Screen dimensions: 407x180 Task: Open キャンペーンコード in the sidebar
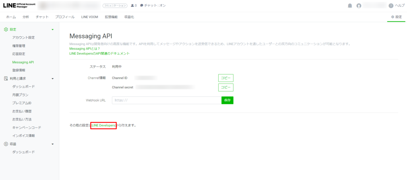pyautogui.click(x=27, y=128)
